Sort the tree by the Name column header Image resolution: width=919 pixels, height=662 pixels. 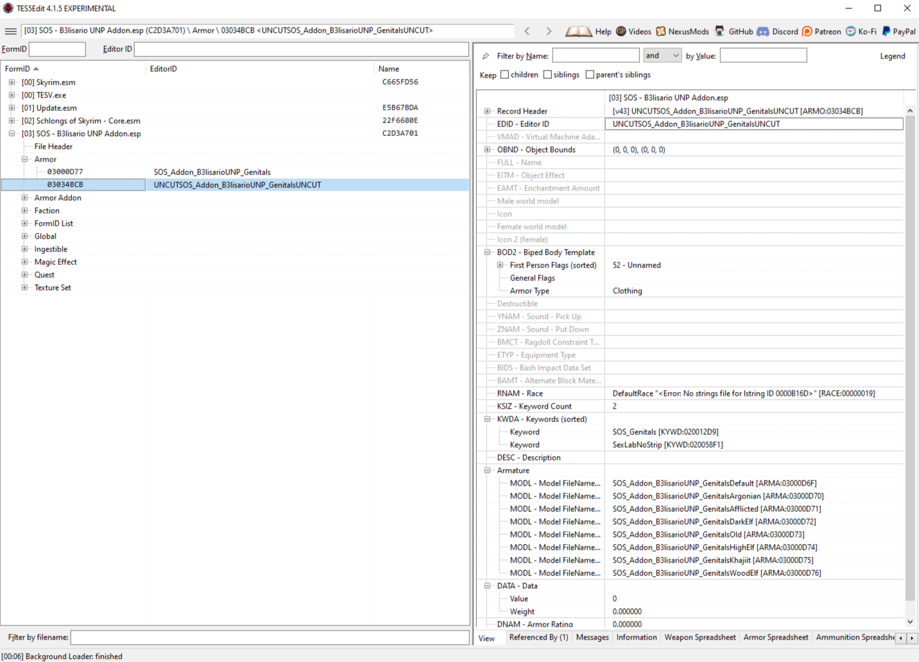422,69
